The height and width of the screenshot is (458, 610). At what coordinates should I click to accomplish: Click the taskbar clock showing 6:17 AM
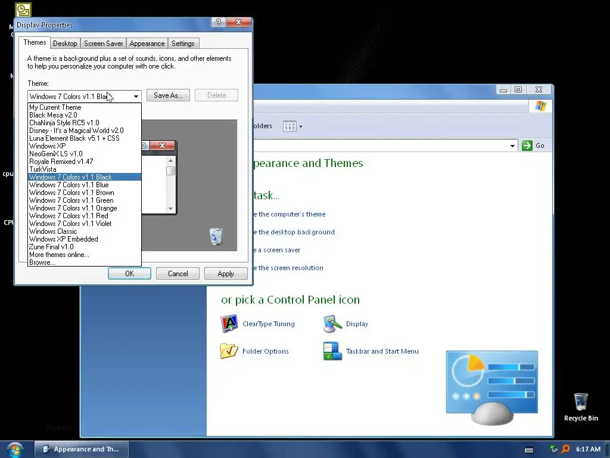click(588, 449)
